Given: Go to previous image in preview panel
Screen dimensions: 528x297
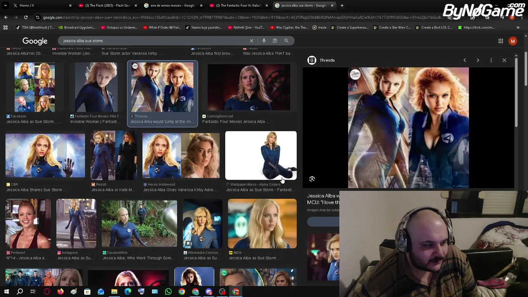Looking at the screenshot, I should pyautogui.click(x=464, y=60).
